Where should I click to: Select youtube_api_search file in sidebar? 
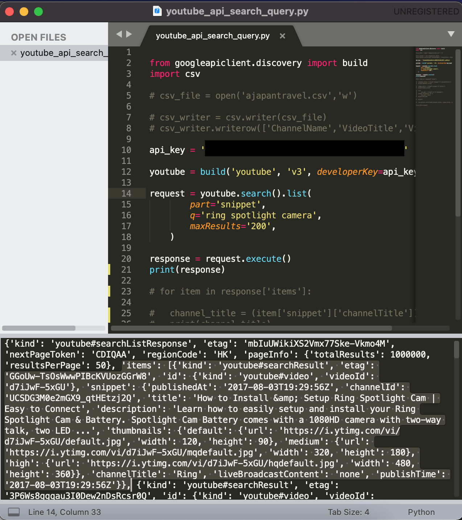(x=64, y=53)
